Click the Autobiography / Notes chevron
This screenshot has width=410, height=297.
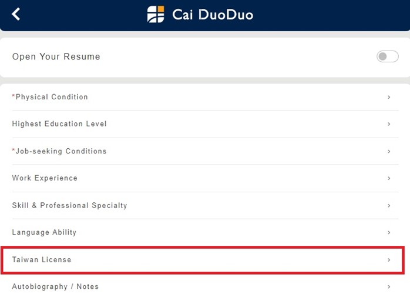point(389,286)
